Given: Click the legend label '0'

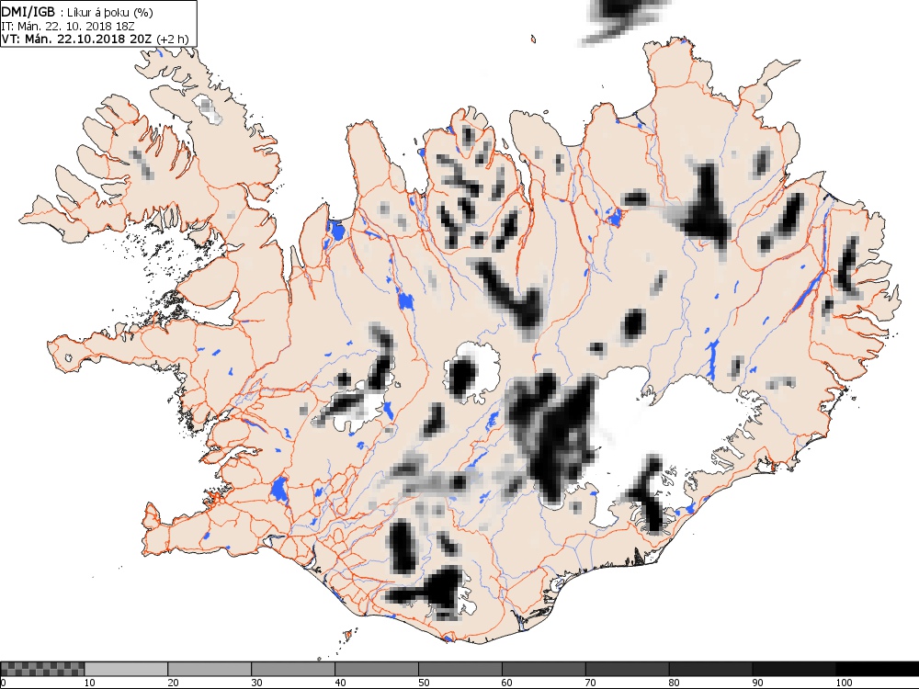Looking at the screenshot, I should [x=3, y=683].
